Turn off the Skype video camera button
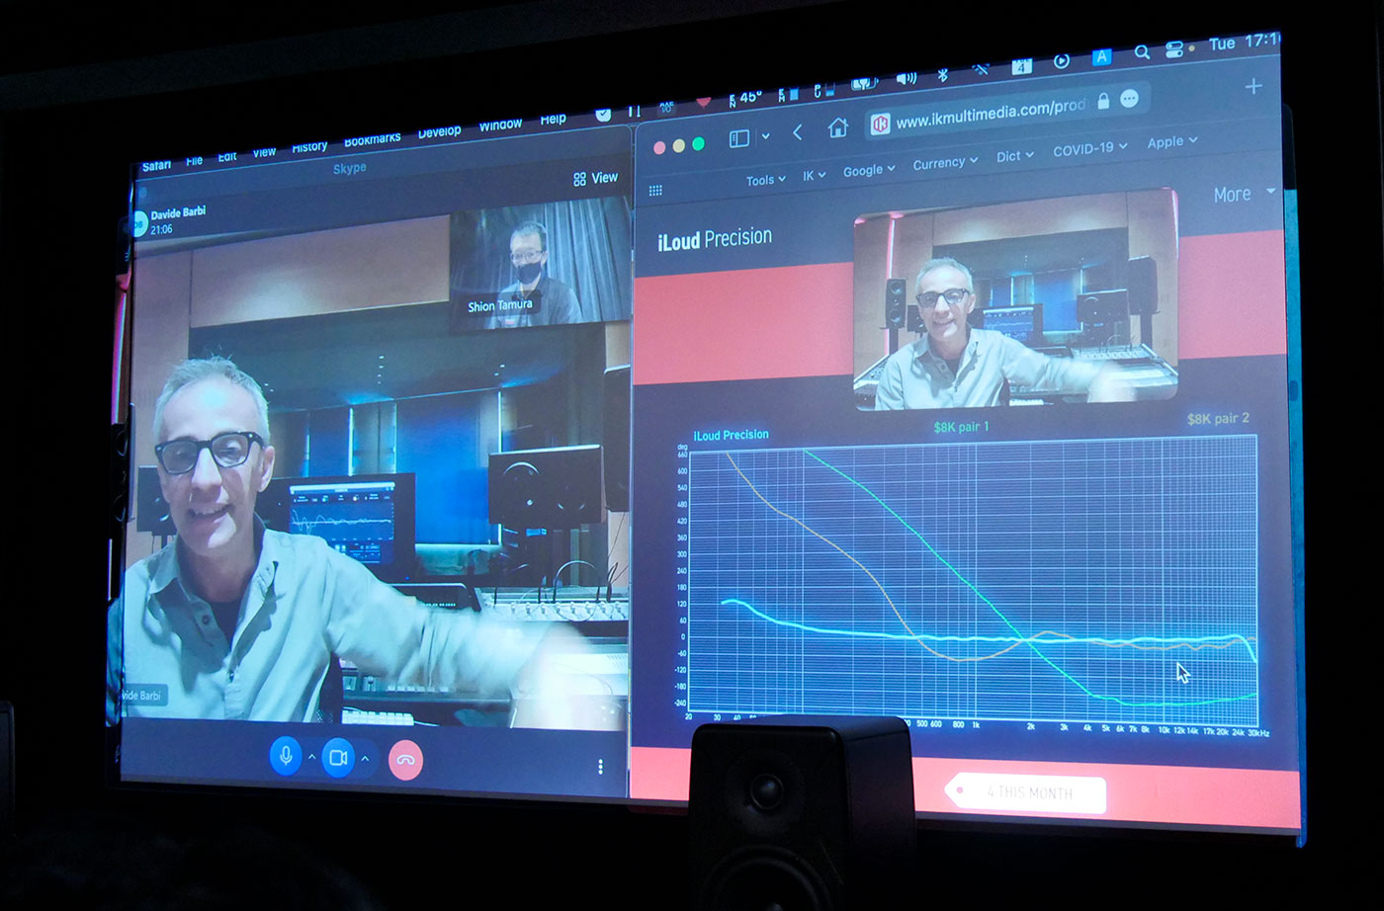 (338, 759)
